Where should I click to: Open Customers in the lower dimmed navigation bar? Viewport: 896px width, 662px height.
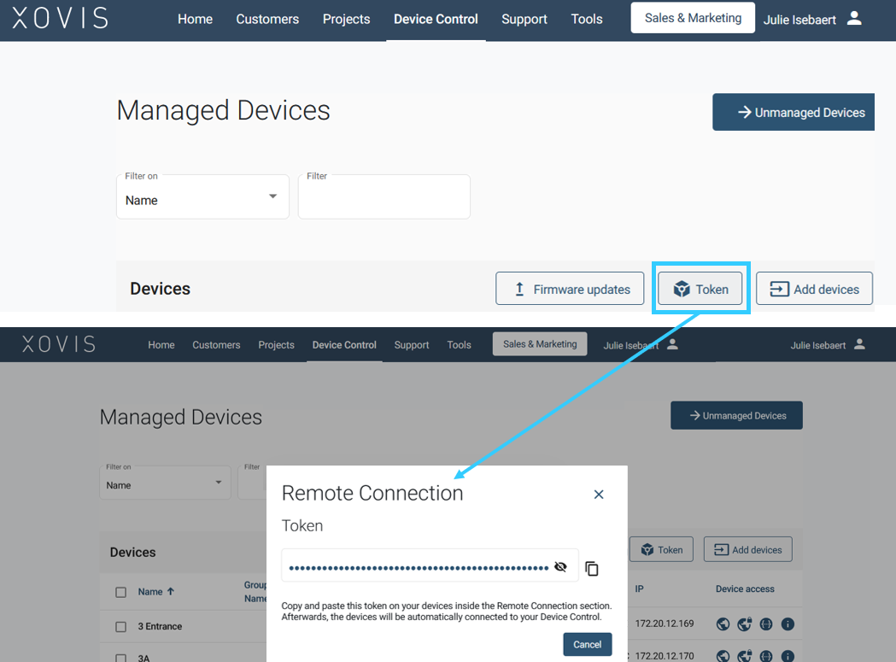pos(216,345)
